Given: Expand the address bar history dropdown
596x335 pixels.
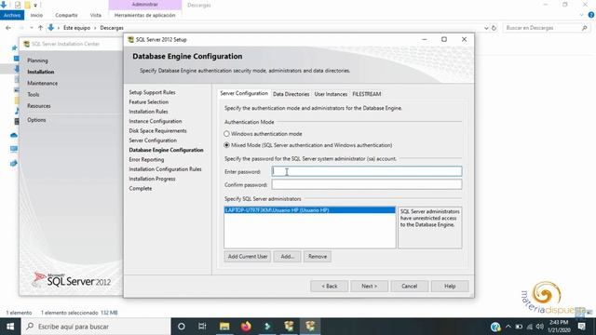Looking at the screenshot, I should coord(486,28).
